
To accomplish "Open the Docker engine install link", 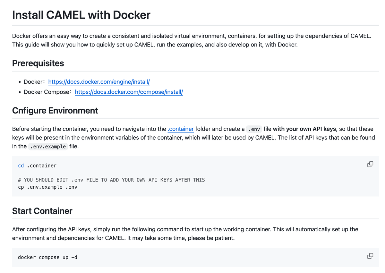I will (x=99, y=82).
